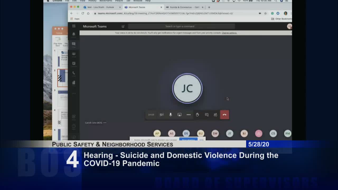Raise your hand in the meeting
This screenshot has height=190, width=338.
(197, 115)
